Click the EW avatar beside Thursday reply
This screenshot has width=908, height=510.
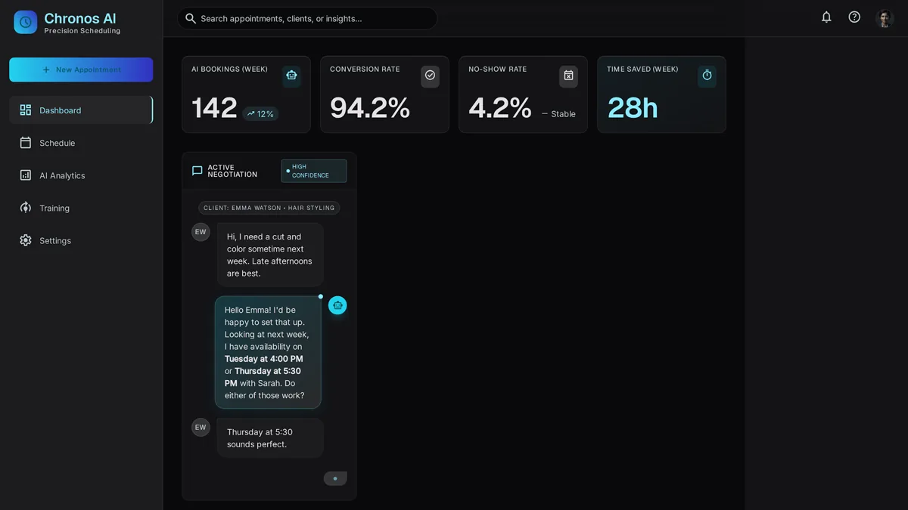(x=201, y=428)
